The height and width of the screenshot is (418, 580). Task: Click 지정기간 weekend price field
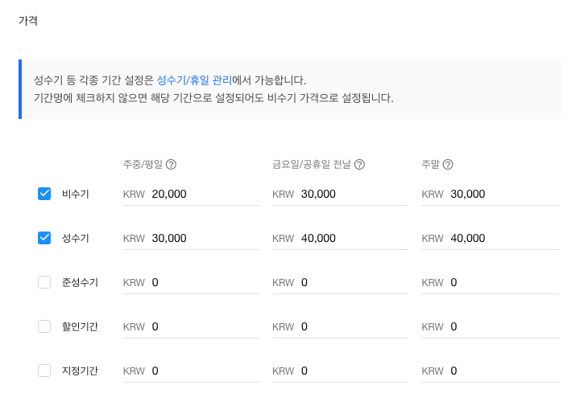501,371
